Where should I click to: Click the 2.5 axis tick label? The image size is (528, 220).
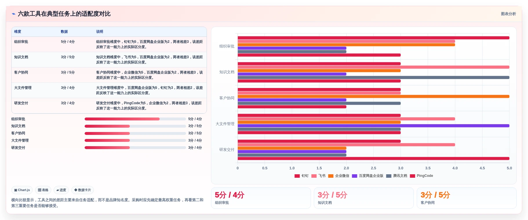(374, 168)
